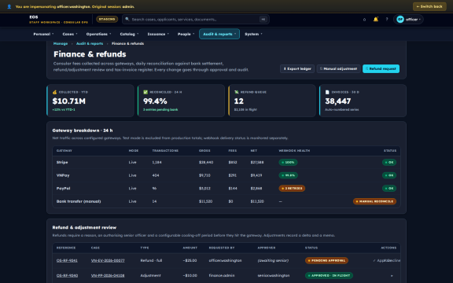Open the help question mark icon
Viewport: 453px width, 283px height.
[387, 20]
